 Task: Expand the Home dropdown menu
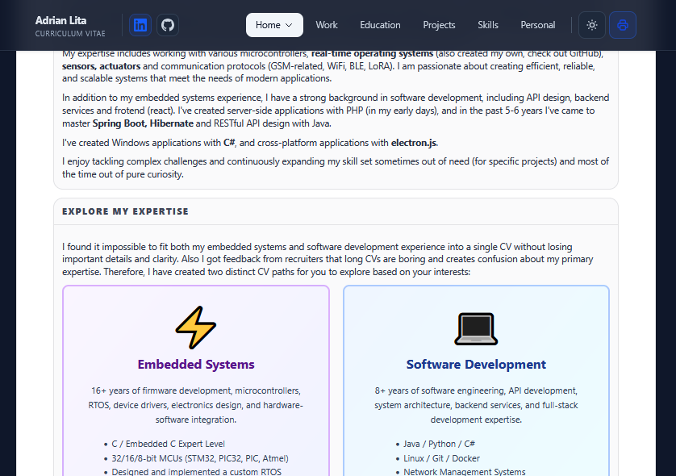coord(273,25)
